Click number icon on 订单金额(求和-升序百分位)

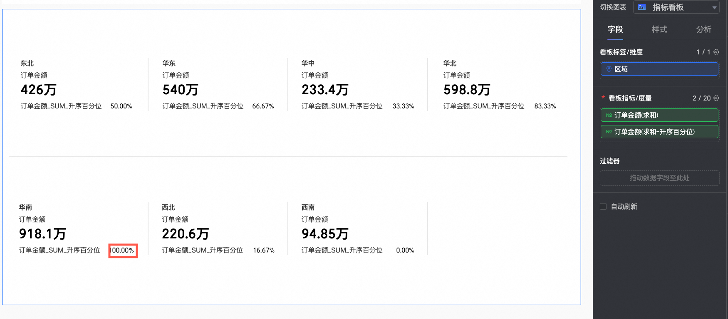[x=609, y=132]
